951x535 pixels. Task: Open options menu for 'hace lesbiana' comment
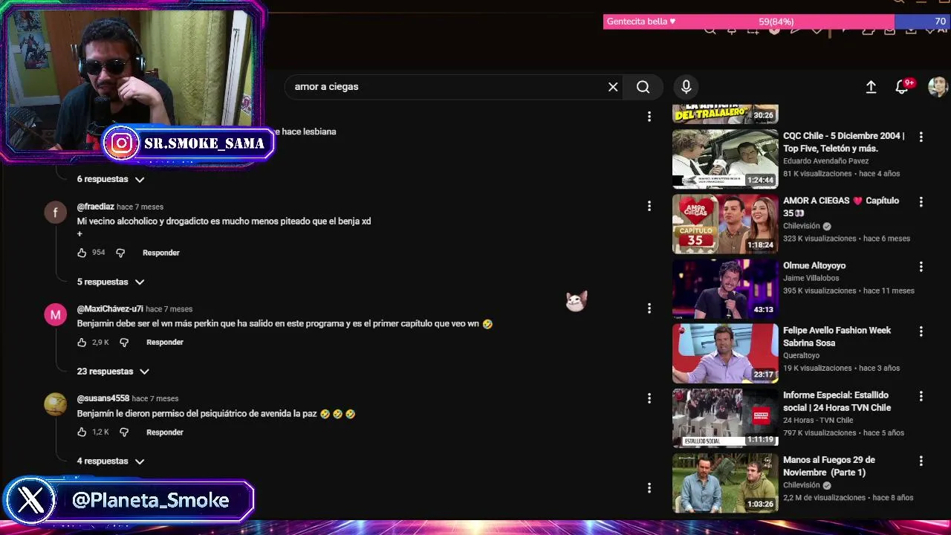coord(649,117)
